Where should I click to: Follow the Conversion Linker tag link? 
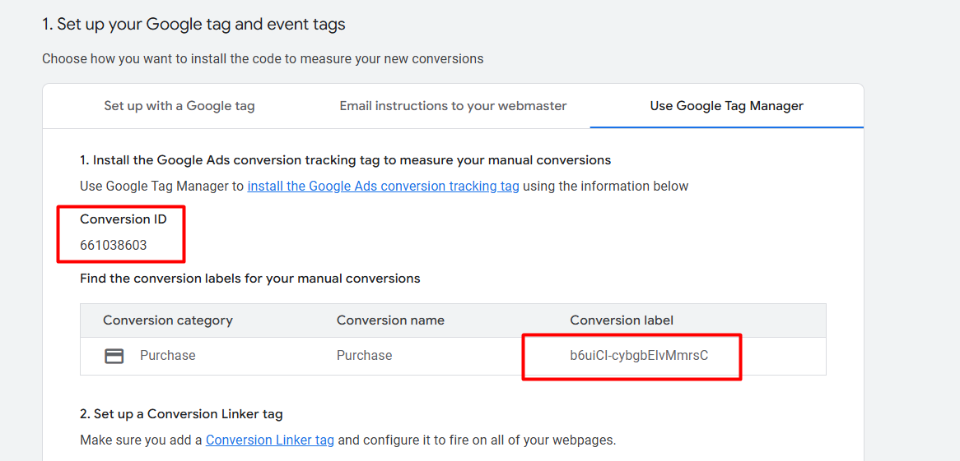[269, 440]
